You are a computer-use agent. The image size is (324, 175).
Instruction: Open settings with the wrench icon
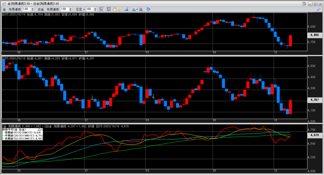tap(318, 9)
